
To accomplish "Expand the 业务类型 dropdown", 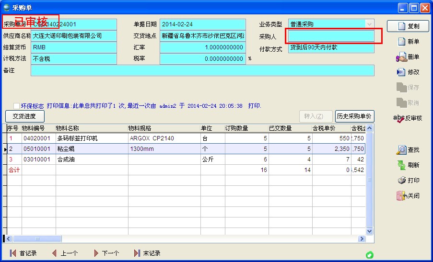I will tap(369, 24).
